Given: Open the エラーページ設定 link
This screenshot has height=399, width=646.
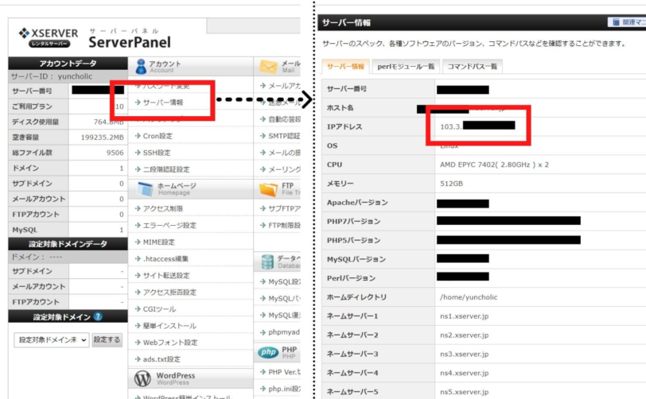Looking at the screenshot, I should (169, 225).
